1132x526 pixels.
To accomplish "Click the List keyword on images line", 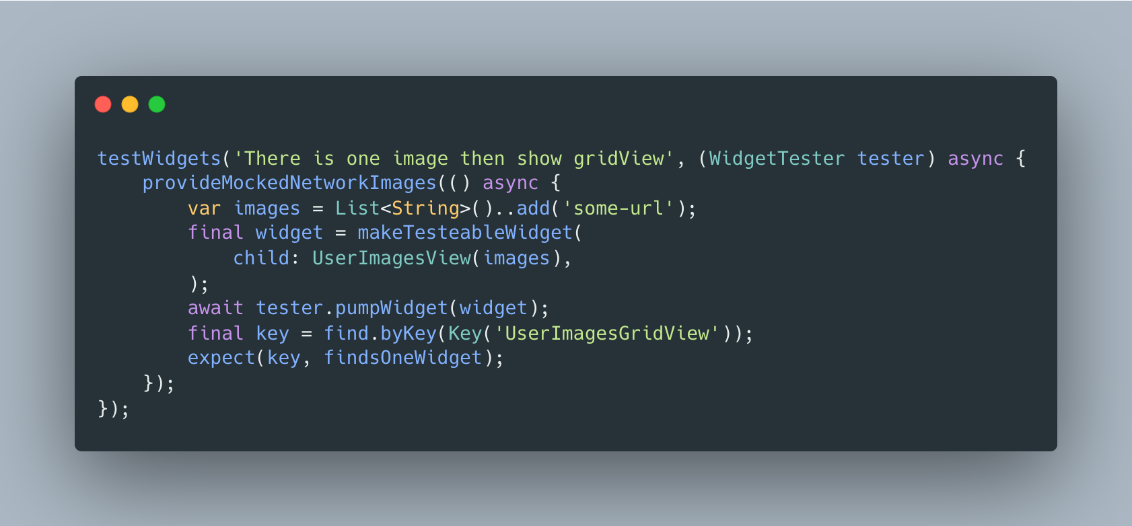I will [357, 209].
